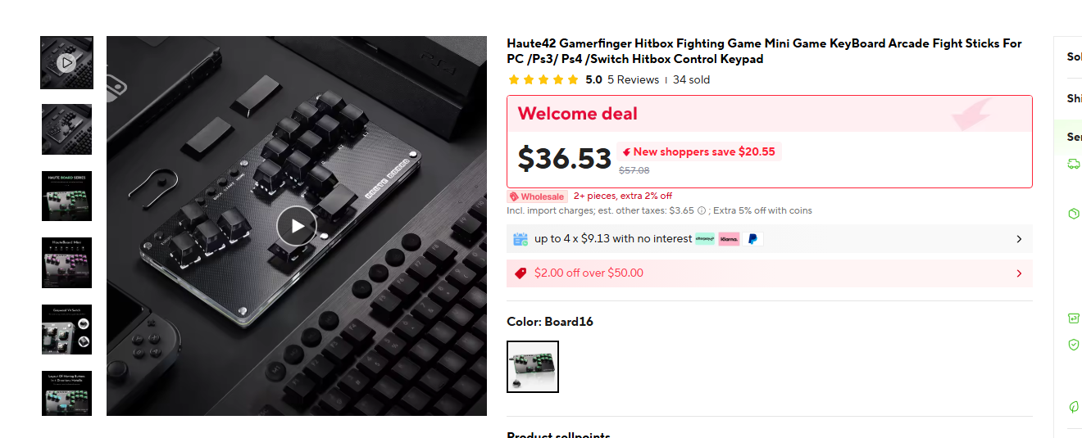Play the product video on main image
The height and width of the screenshot is (438, 1082).
296,226
